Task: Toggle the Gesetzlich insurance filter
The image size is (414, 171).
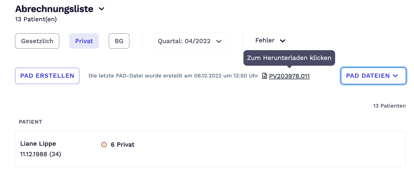Action: (37, 41)
